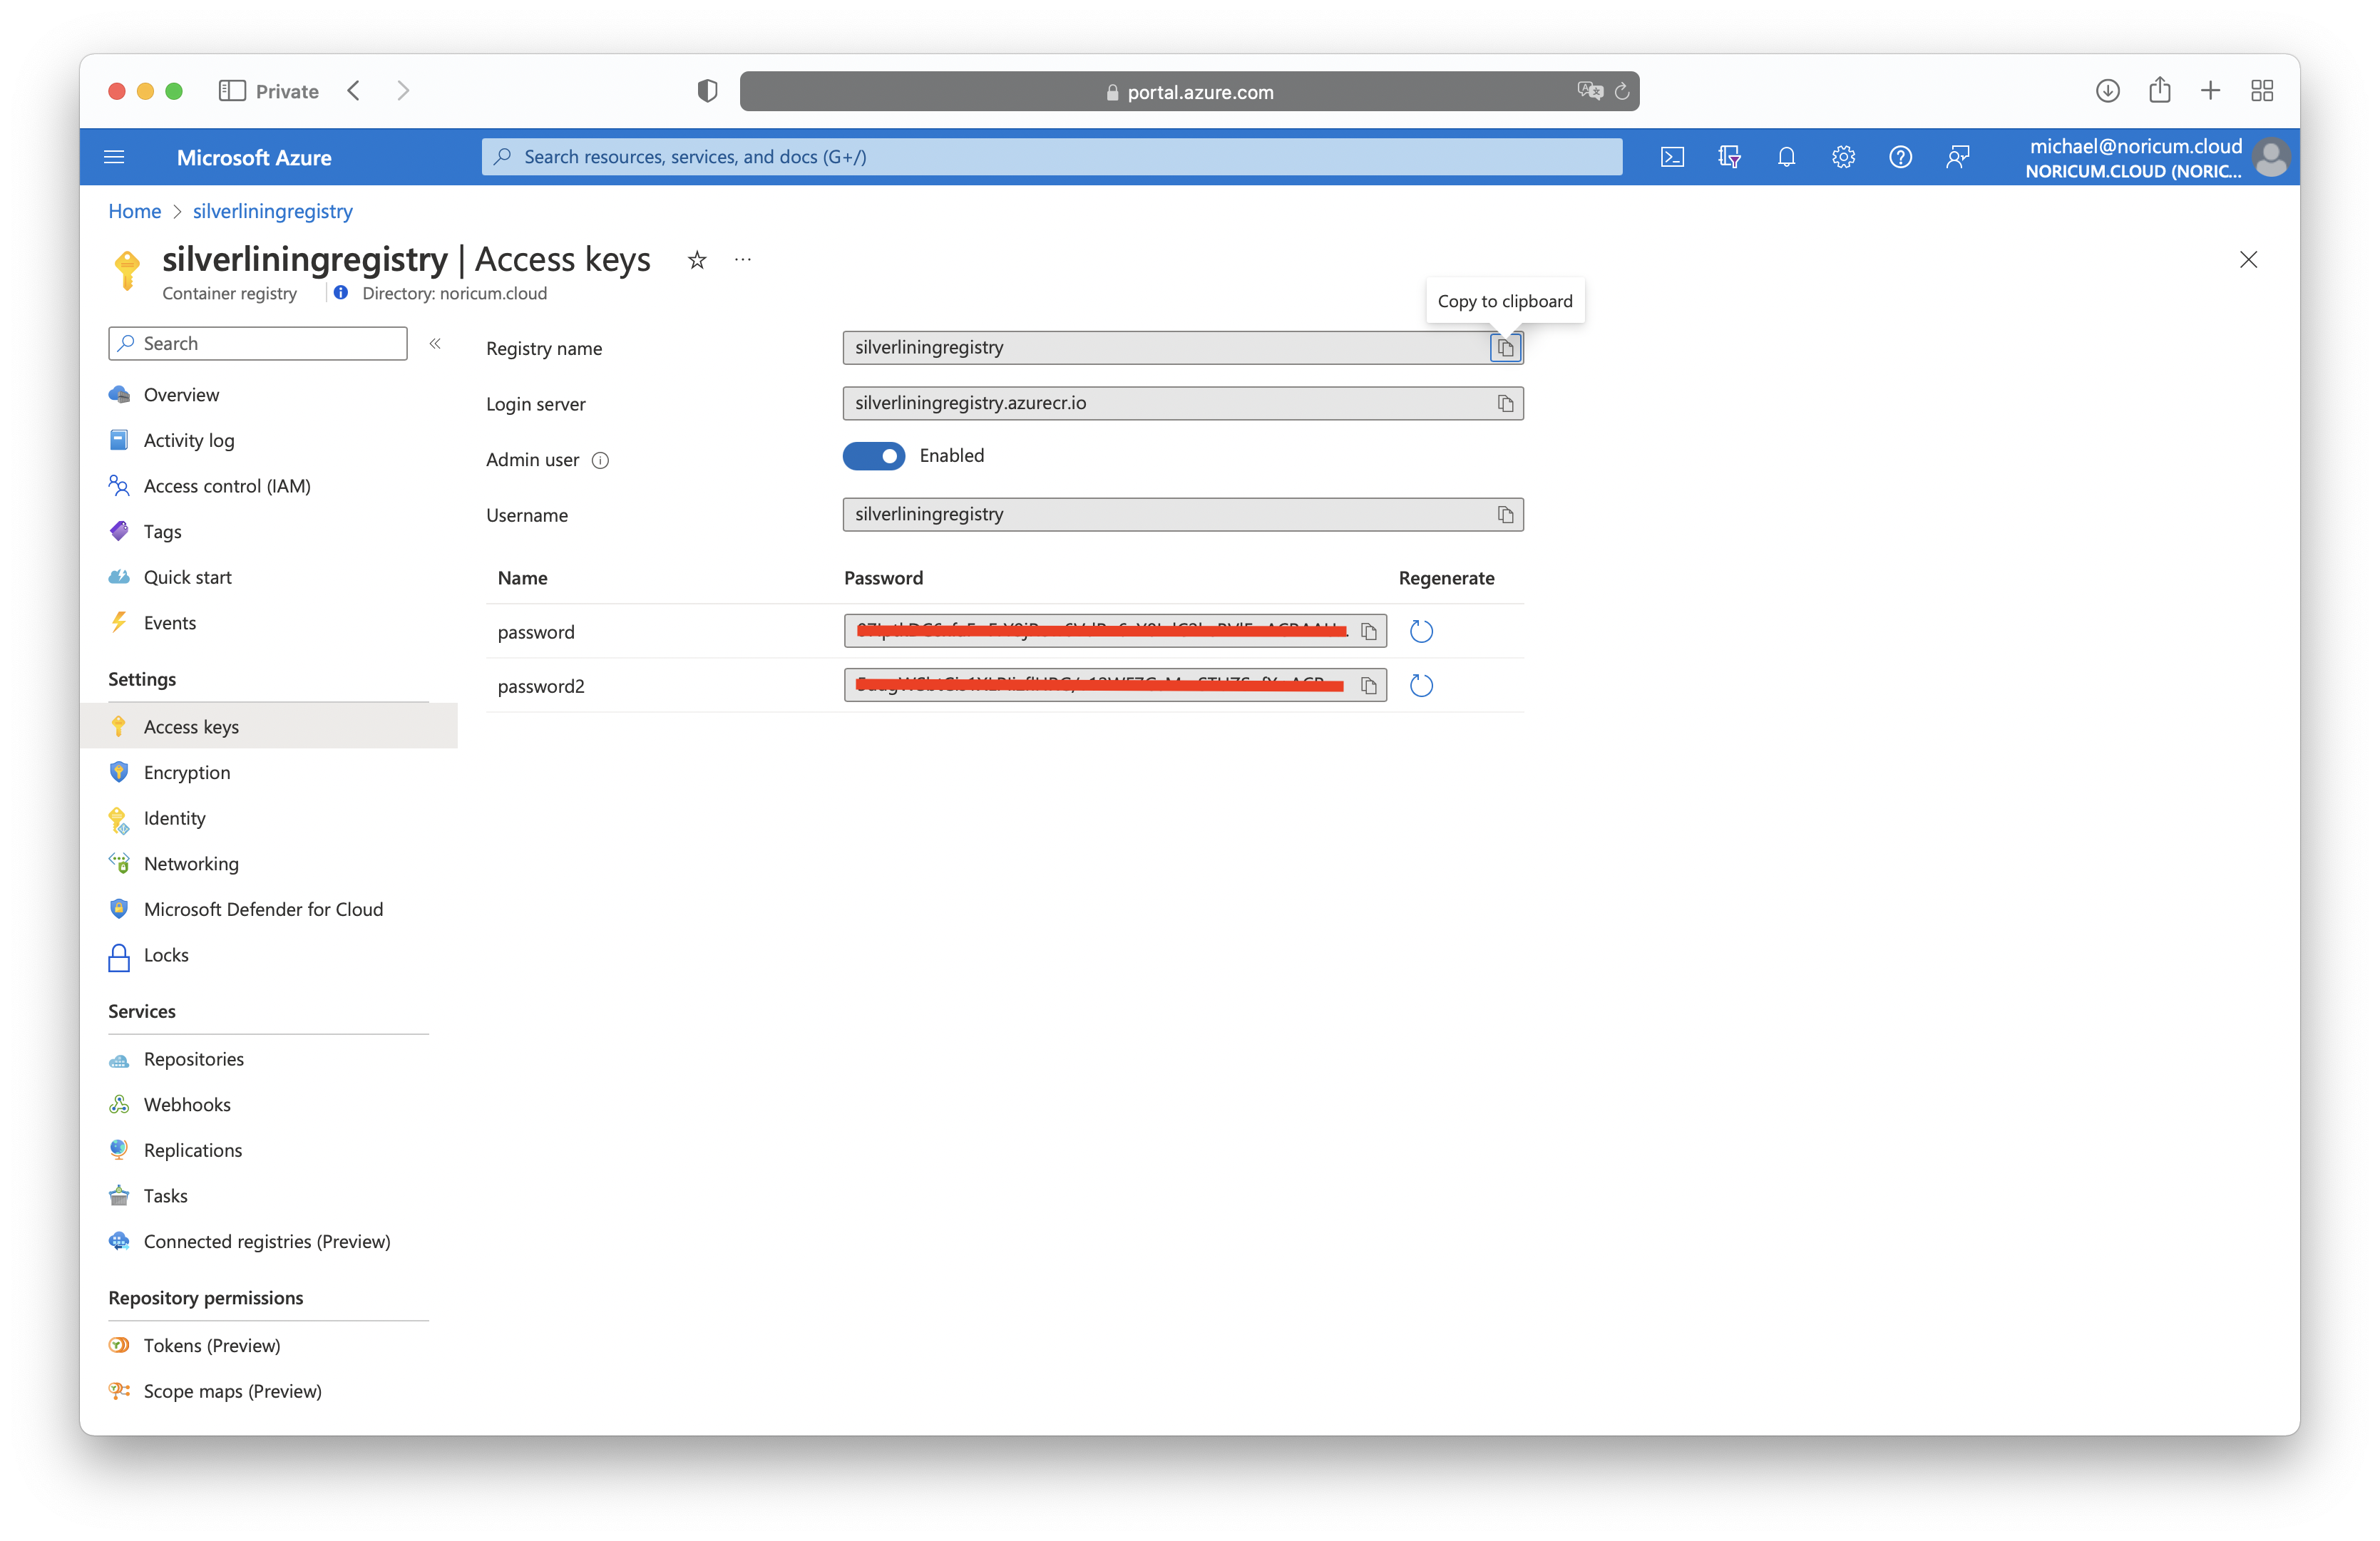Copy the Login server value to clipboard

(1505, 403)
